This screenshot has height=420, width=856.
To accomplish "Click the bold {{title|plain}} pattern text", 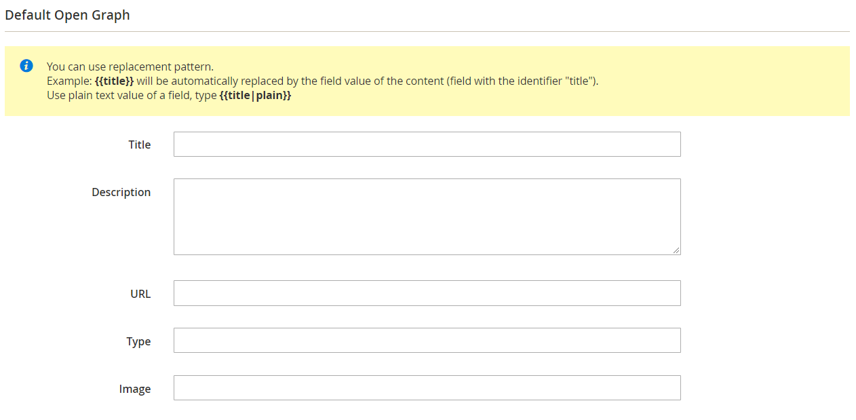I will click(x=255, y=96).
